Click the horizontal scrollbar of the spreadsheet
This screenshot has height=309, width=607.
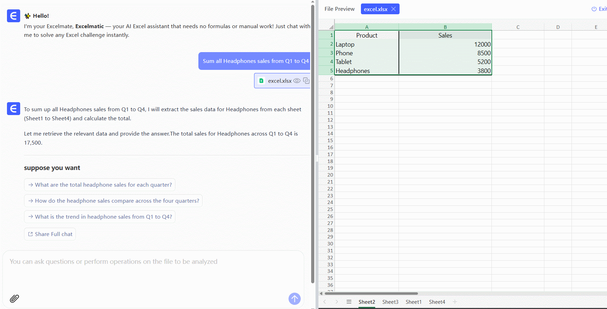coord(371,293)
